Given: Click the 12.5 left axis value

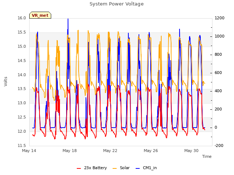Looking at the screenshot, I should click(x=22, y=117).
